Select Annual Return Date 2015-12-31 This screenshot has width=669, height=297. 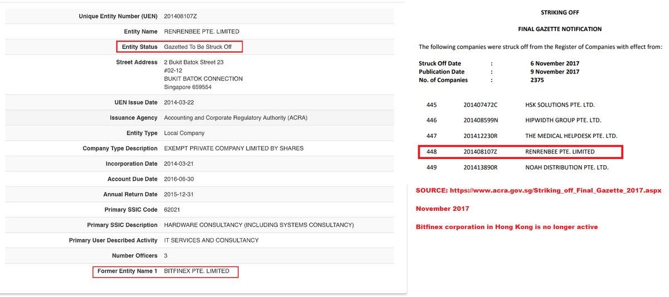pyautogui.click(x=179, y=195)
